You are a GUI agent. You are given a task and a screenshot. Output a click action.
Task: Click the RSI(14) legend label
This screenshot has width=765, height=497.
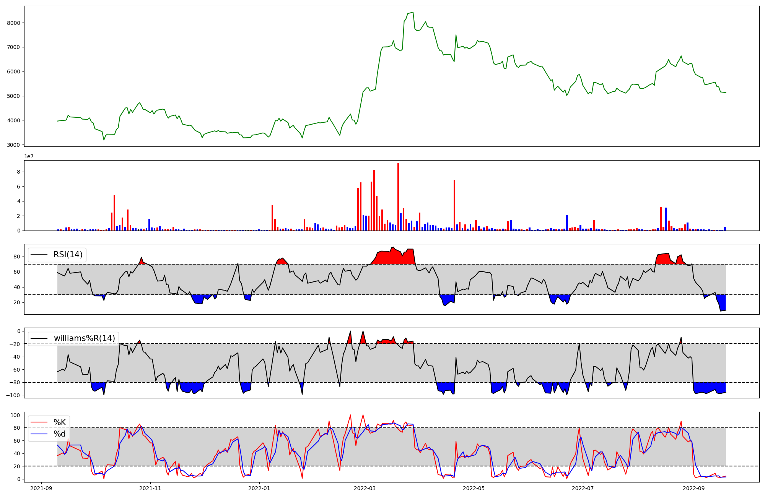click(x=68, y=255)
